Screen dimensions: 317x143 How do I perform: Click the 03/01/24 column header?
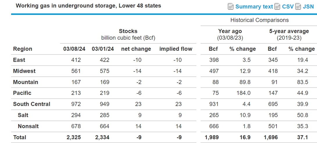pos(103,49)
